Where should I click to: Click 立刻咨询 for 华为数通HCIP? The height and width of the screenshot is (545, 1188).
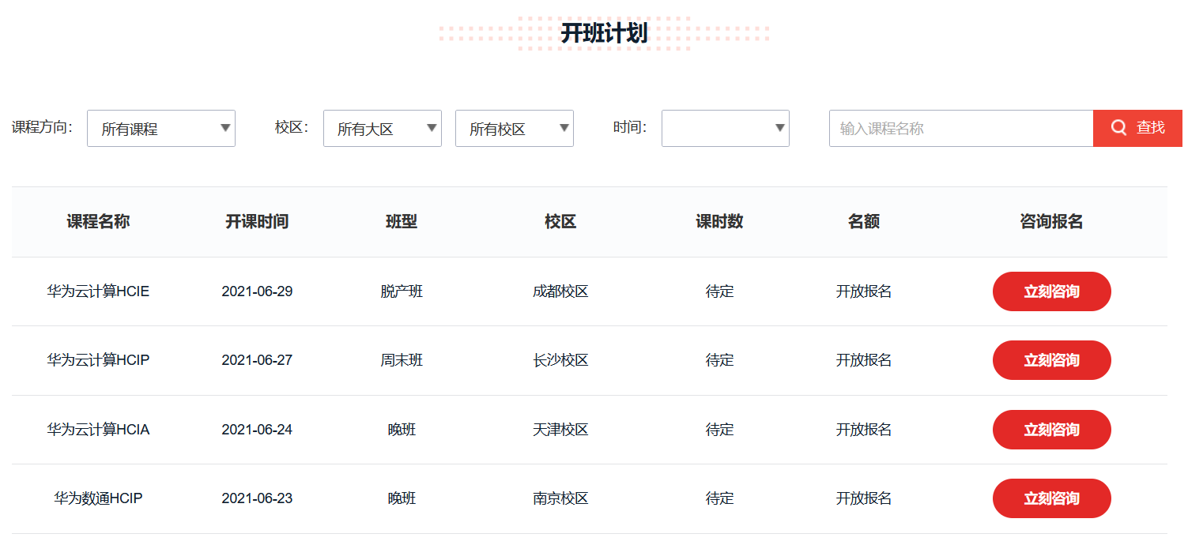pyautogui.click(x=1051, y=498)
